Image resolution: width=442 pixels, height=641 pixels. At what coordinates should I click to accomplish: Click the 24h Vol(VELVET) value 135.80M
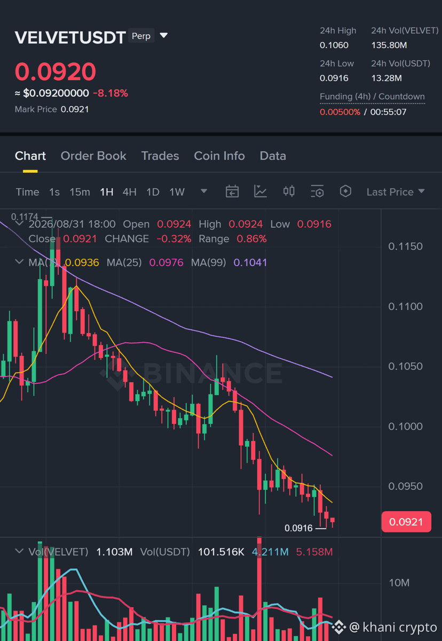click(389, 45)
